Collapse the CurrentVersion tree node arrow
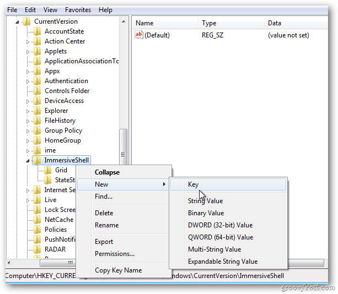The height and width of the screenshot is (294, 338). (x=17, y=22)
